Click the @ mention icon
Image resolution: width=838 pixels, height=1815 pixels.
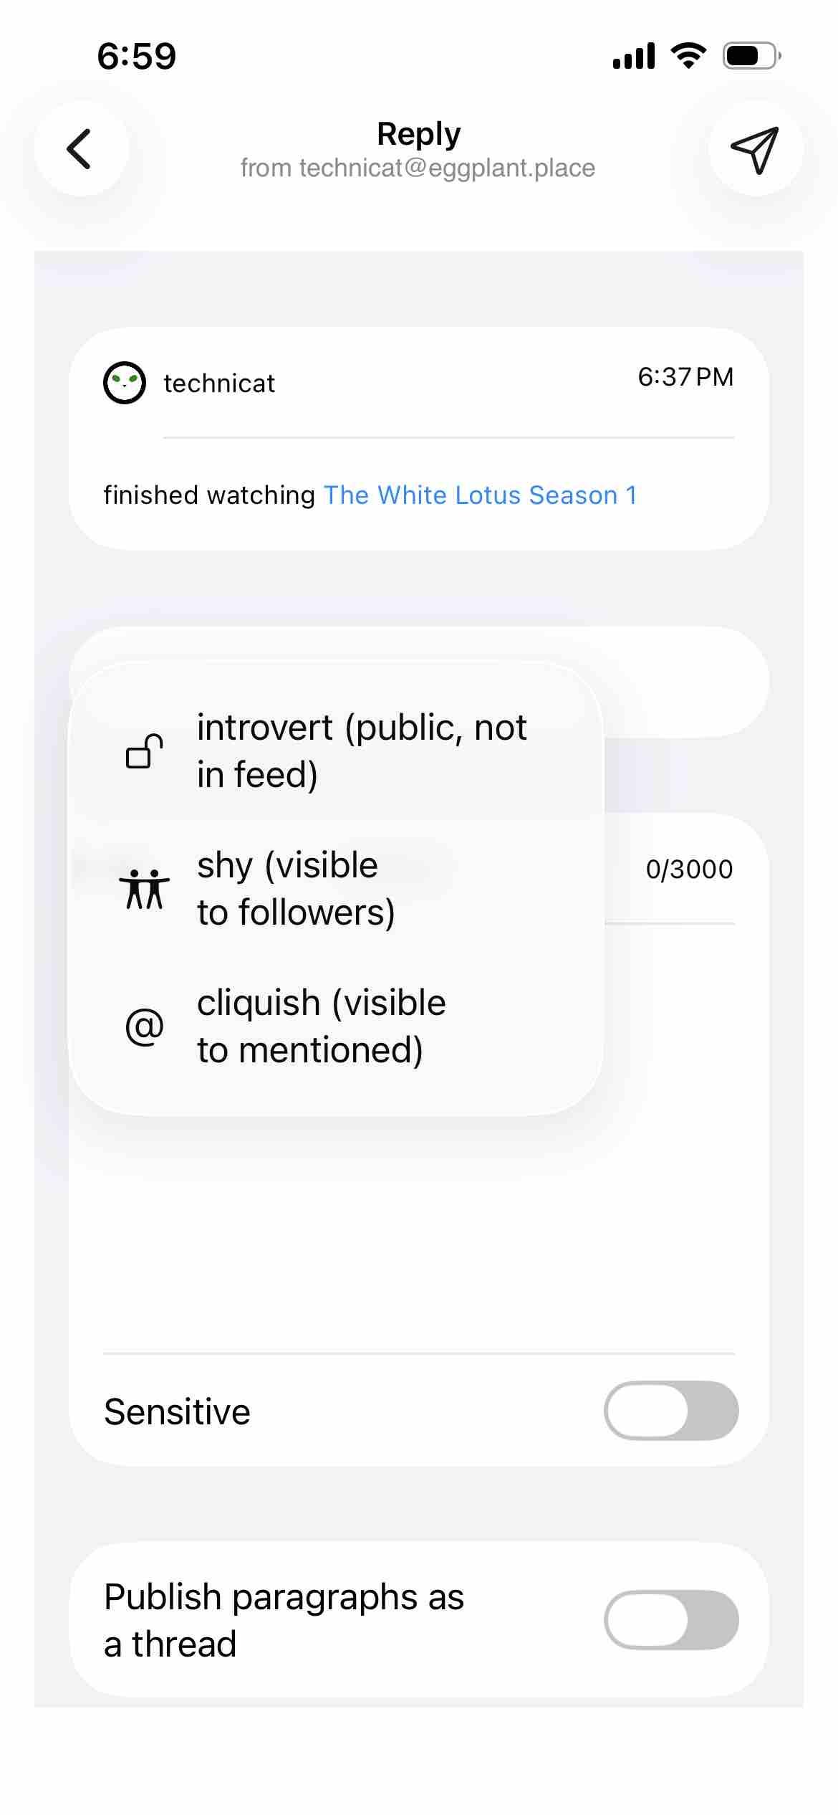144,1026
